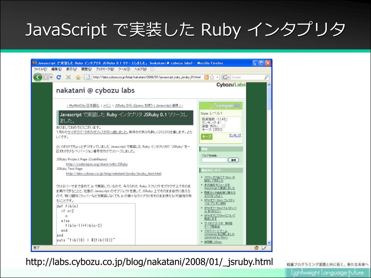The height and width of the screenshot is (278, 371).
Task: Open the サイボウズ・ラボ 第6回テーマ発表会 entry
Action: click(x=218, y=225)
